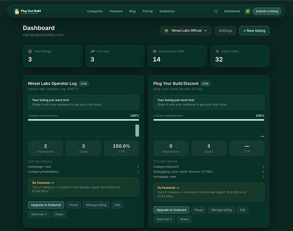293x231 pixels.
Task: Click the Discord listing completeness progress bar
Action: (x=209, y=120)
